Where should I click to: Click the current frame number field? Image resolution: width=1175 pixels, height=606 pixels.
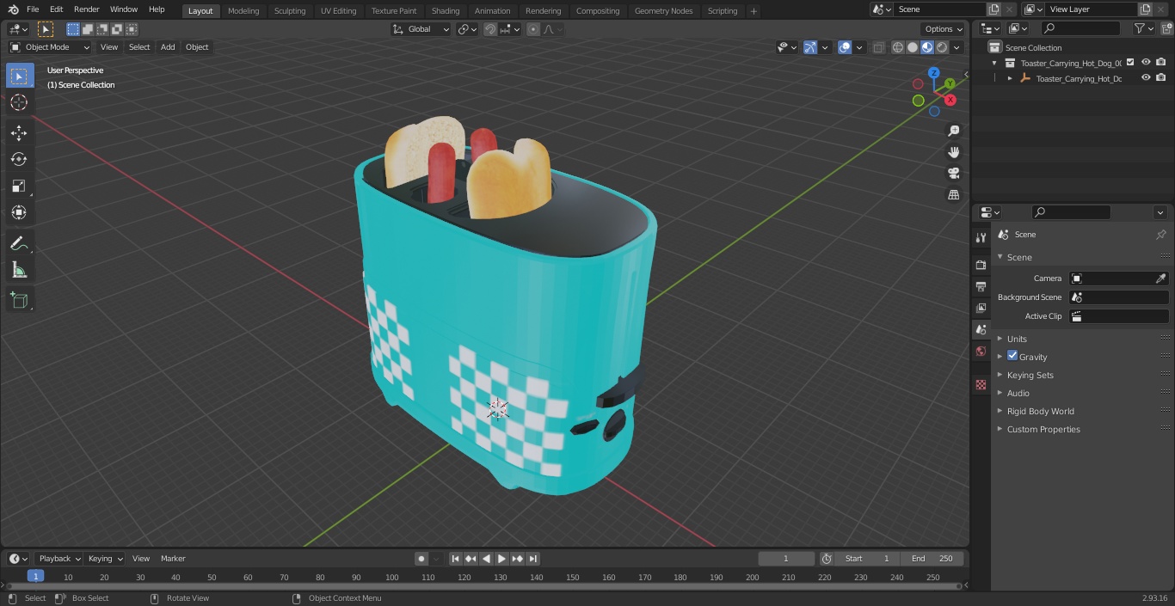[786, 559]
